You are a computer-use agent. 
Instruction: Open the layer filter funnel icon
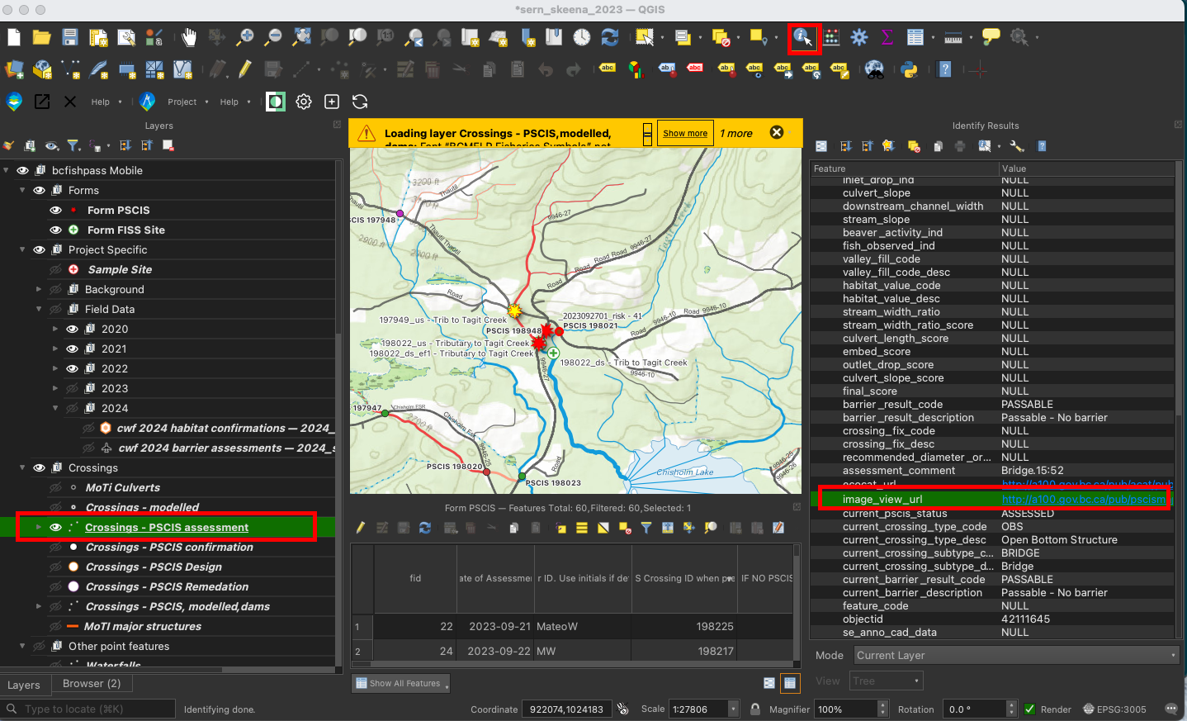[73, 146]
